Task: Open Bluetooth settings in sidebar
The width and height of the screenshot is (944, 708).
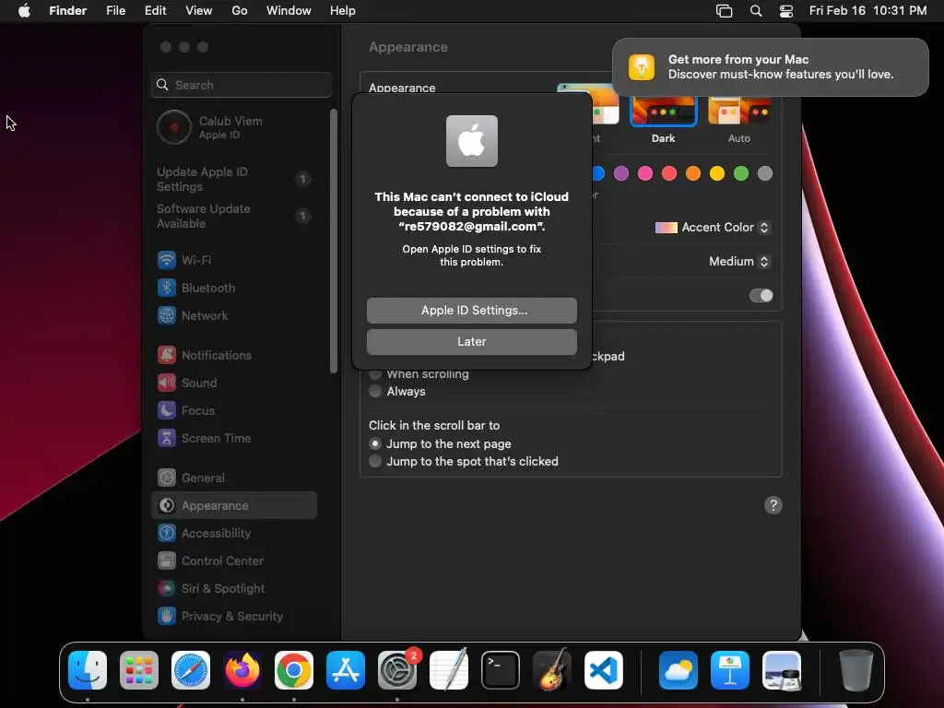Action: point(233,288)
